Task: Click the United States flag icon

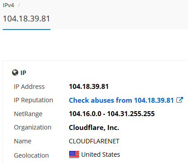Action: 74,155
